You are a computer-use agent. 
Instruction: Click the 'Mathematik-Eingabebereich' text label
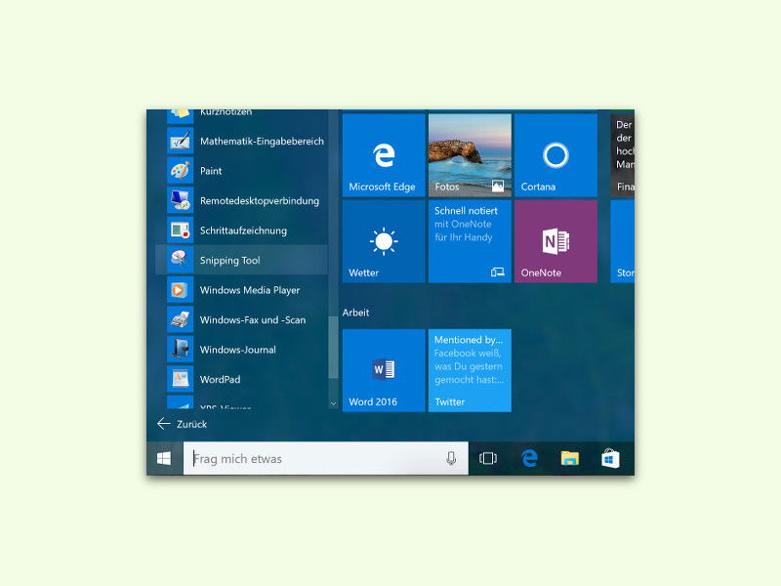[x=262, y=141]
